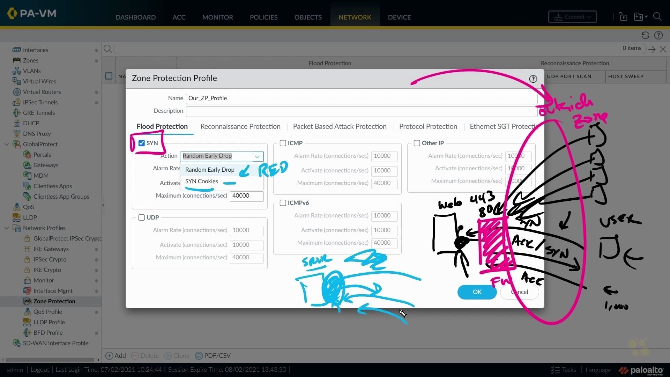Open the OBJECTS top menu
The width and height of the screenshot is (670, 377).
(308, 17)
